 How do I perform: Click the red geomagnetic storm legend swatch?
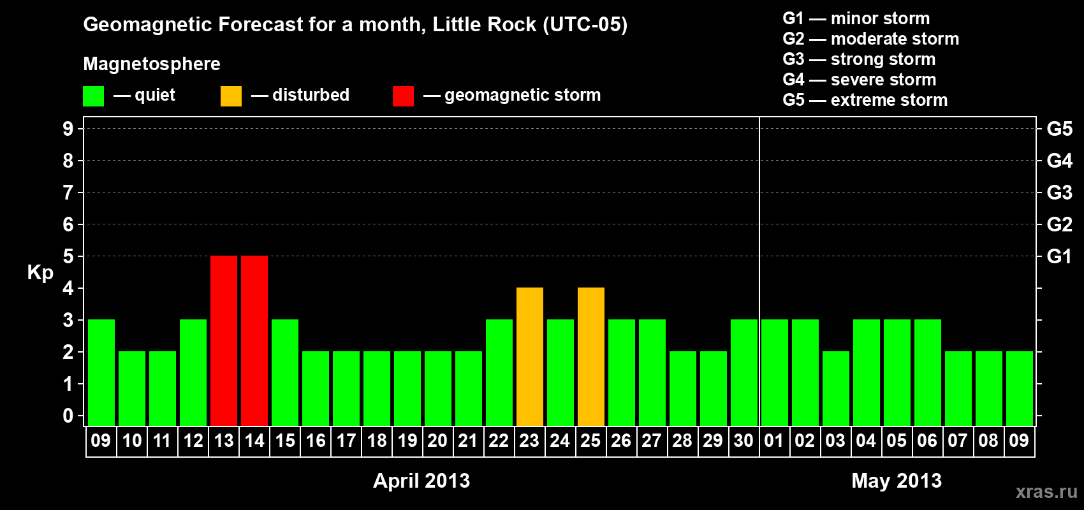click(403, 96)
